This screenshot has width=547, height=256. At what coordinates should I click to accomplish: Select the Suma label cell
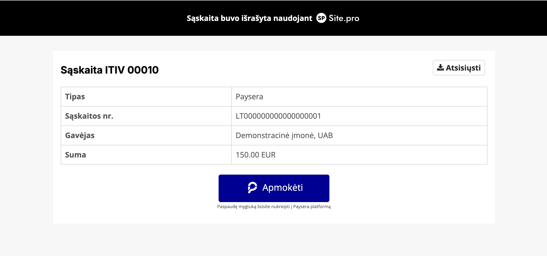[75, 155]
